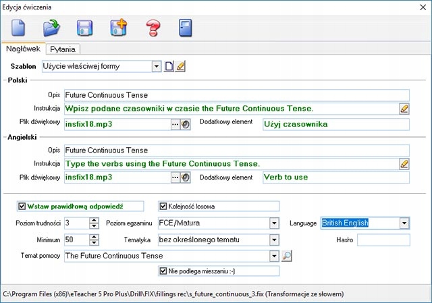
Task: Expand the Language British English combo box
Action: point(404,223)
